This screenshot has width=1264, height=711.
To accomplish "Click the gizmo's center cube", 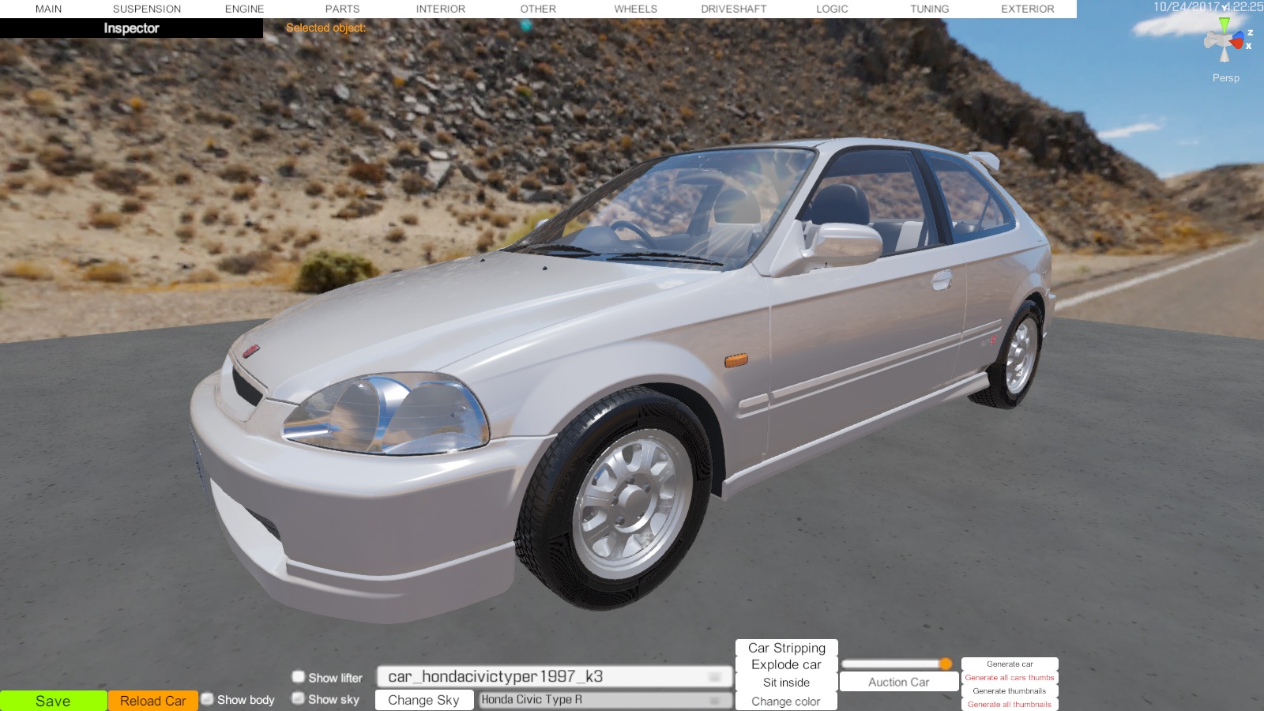I will coord(1224,40).
